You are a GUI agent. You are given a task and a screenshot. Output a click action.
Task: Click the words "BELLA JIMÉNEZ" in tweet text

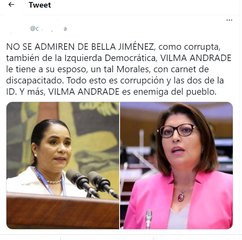point(123,47)
